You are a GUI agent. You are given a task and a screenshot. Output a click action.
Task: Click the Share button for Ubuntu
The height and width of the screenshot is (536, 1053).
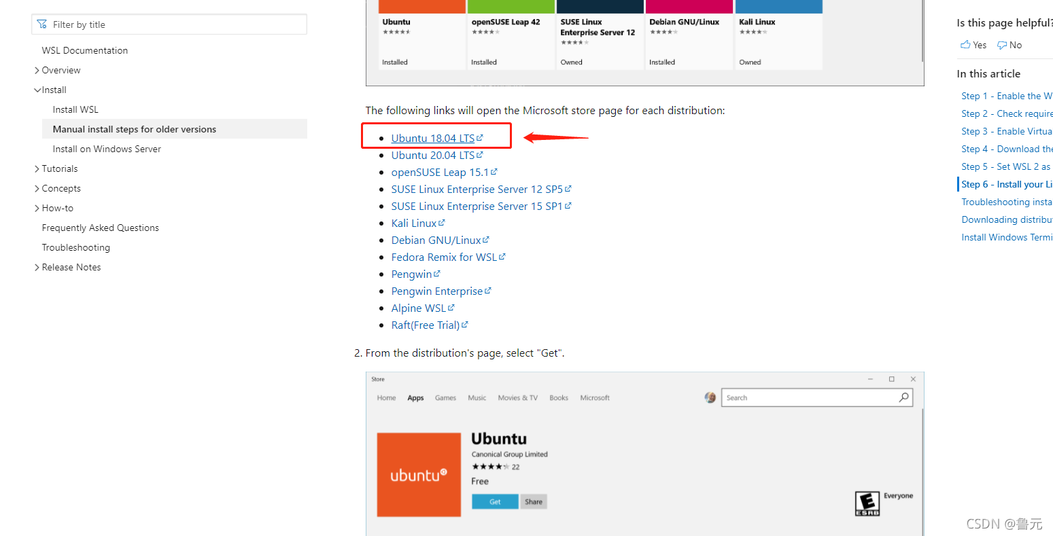[x=534, y=501]
